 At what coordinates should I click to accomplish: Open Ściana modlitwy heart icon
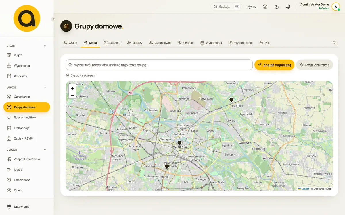click(x=9, y=118)
